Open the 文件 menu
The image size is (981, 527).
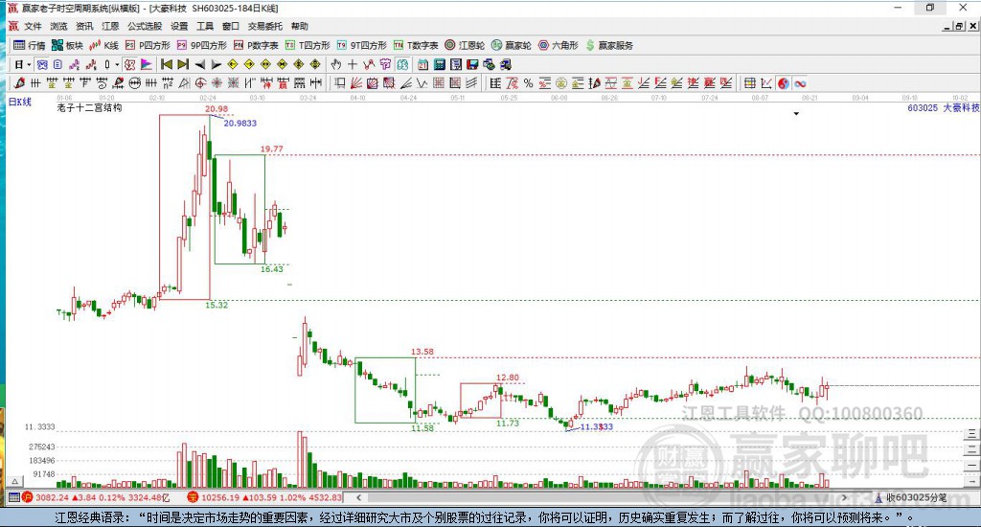coord(33,26)
